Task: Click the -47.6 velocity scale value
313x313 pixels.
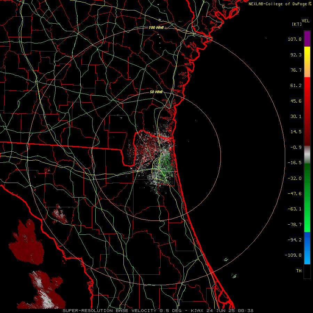Action: click(x=295, y=194)
